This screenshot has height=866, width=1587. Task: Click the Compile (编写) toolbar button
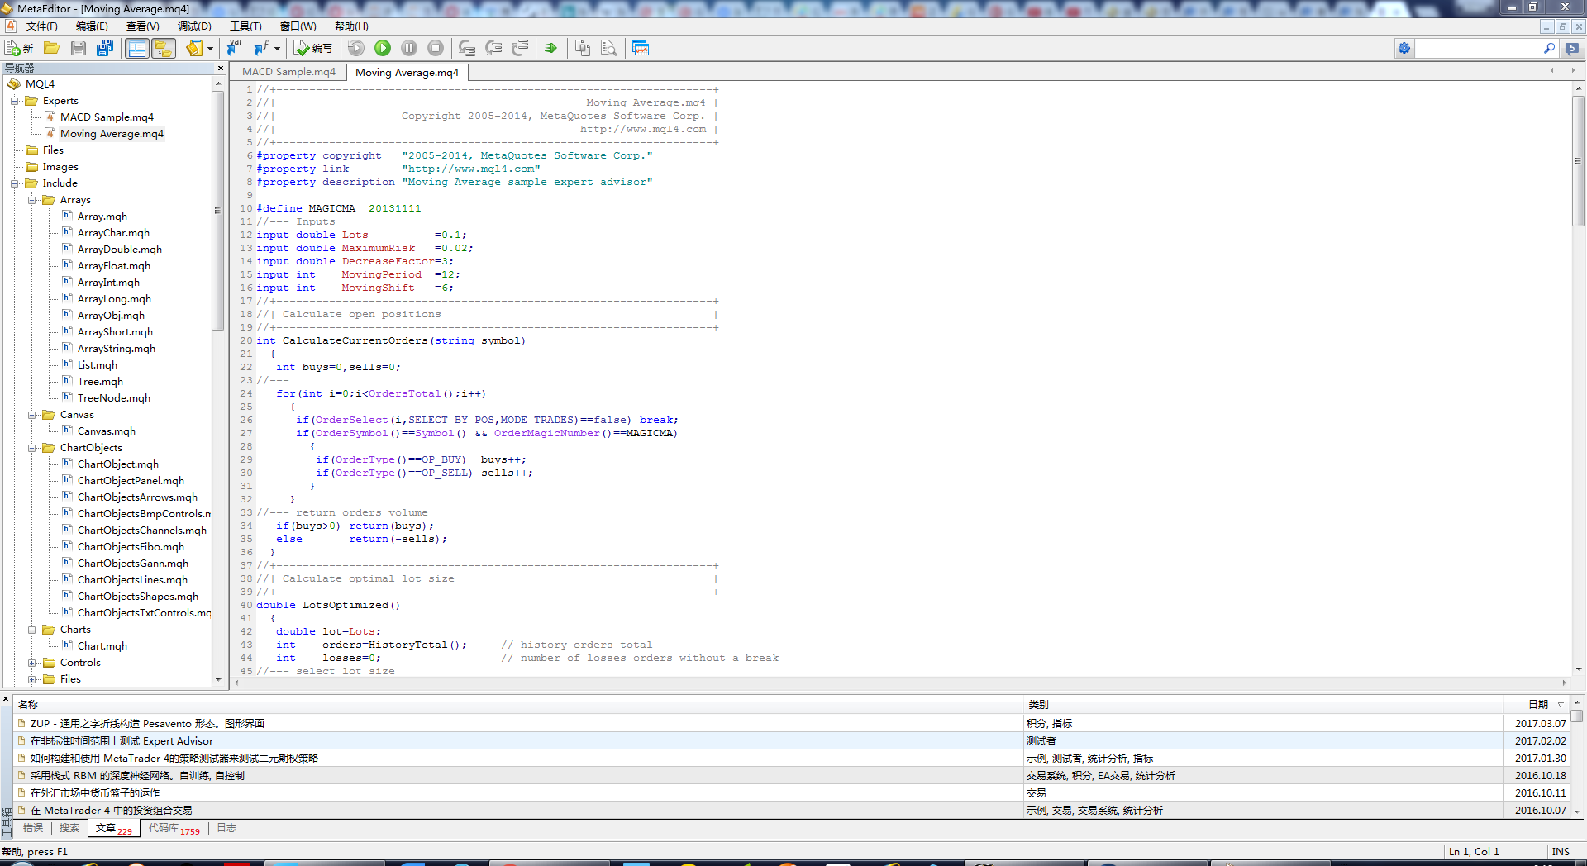314,48
